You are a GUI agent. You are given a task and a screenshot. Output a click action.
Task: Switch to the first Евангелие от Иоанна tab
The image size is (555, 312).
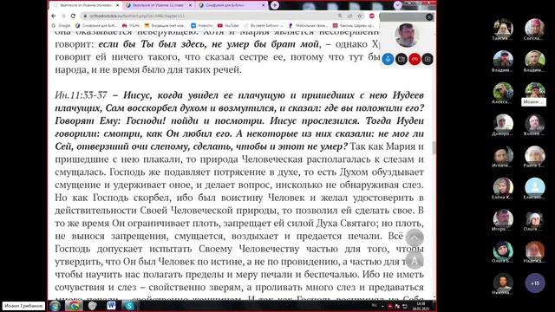coord(85,5)
